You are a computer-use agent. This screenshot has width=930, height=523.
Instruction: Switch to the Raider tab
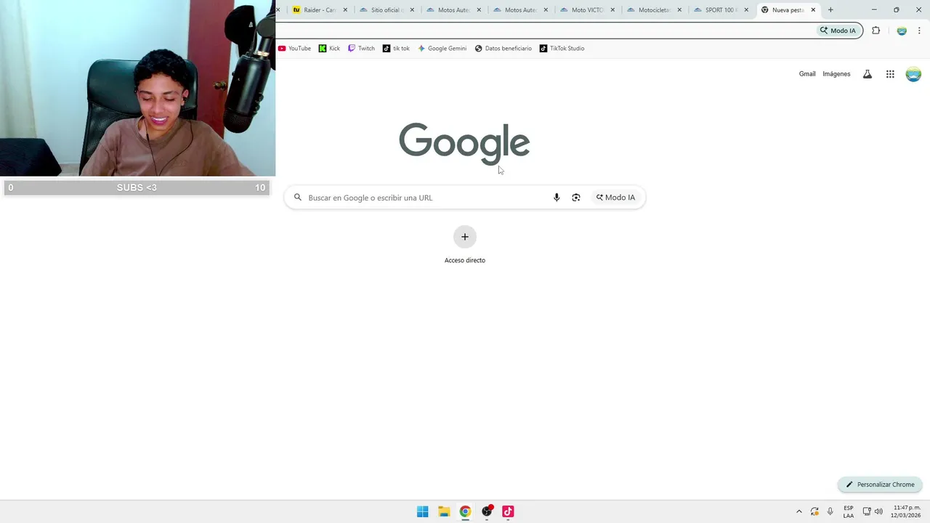pyautogui.click(x=319, y=10)
